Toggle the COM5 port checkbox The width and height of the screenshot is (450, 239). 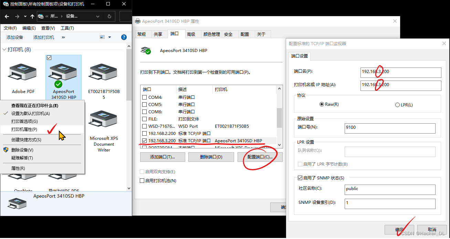[145, 104]
